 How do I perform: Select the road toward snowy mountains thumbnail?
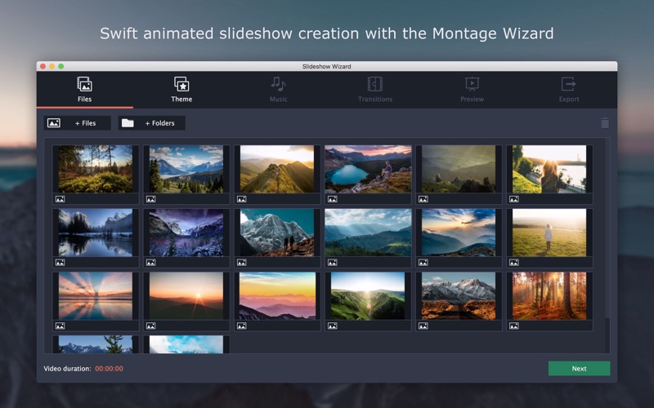pyautogui.click(x=459, y=295)
